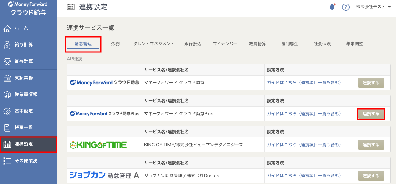Click the notification bell icon
This screenshot has height=184, width=396.
click(x=332, y=7)
